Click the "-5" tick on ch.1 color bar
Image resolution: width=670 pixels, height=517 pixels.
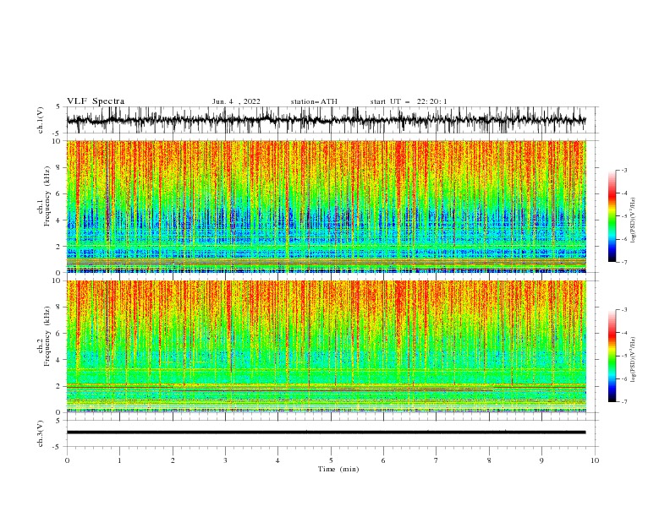point(623,216)
